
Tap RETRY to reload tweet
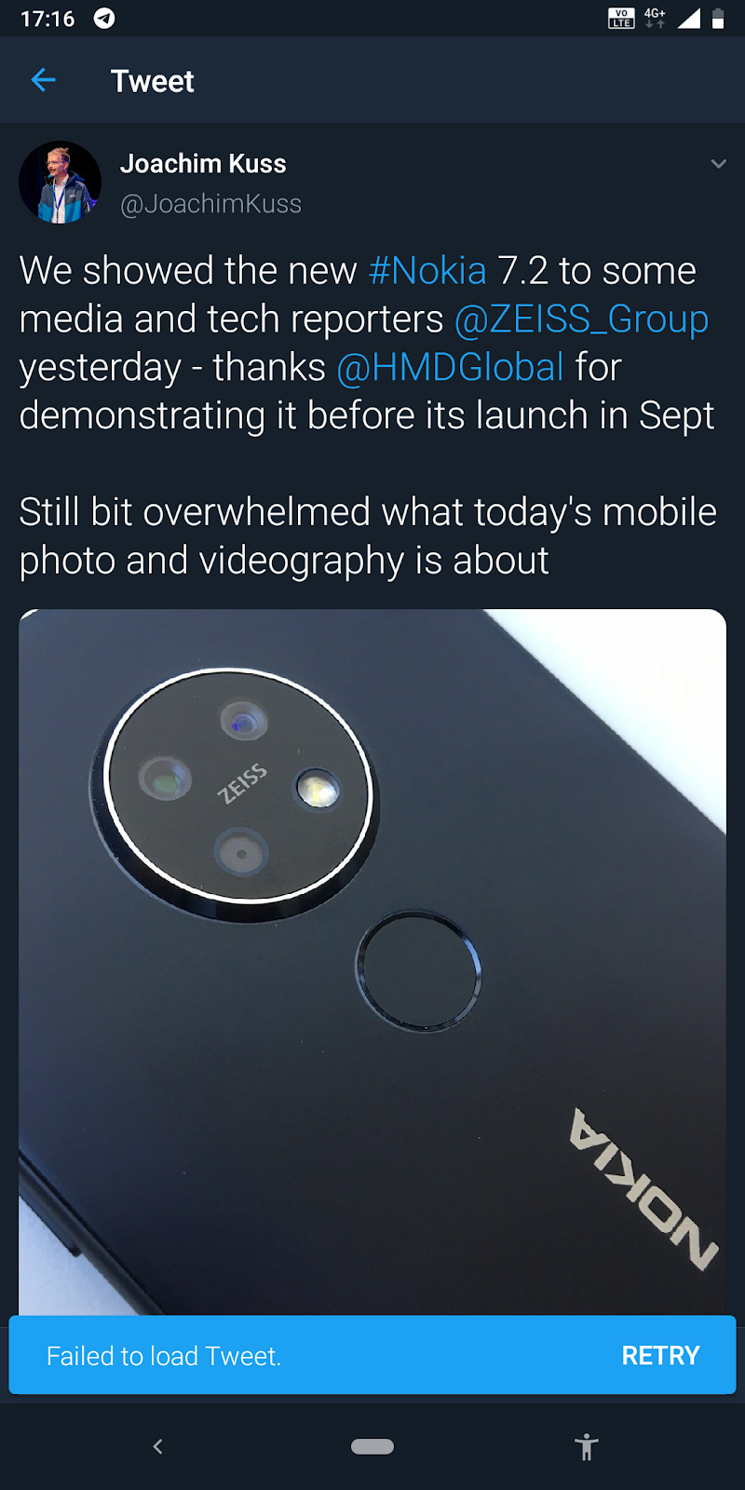click(x=660, y=1355)
